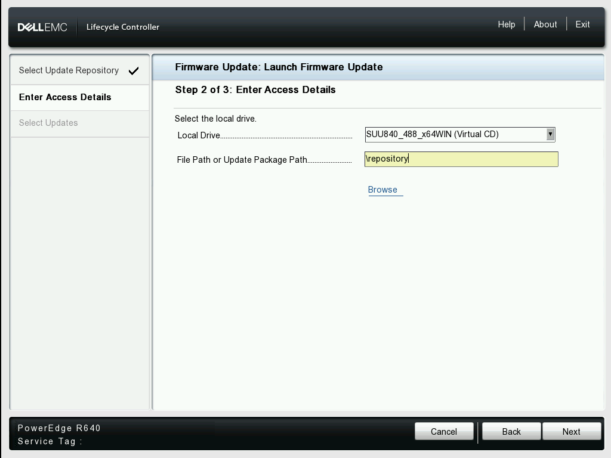Click the Local Drive dropdown arrow
The image size is (611, 458).
(550, 134)
